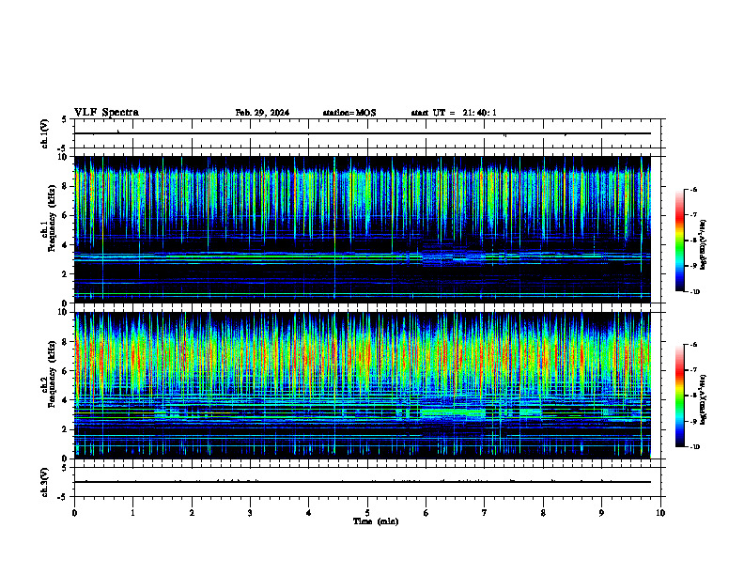Click the "9" tick on Time axis
Viewport: 744px width, 575px height.
(601, 513)
